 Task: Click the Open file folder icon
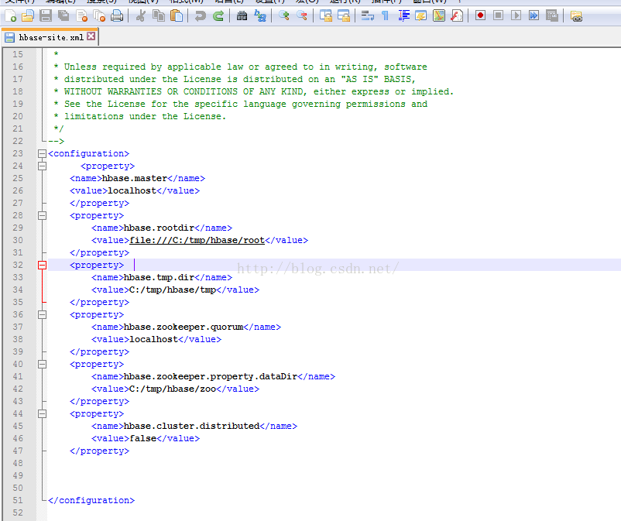click(28, 15)
